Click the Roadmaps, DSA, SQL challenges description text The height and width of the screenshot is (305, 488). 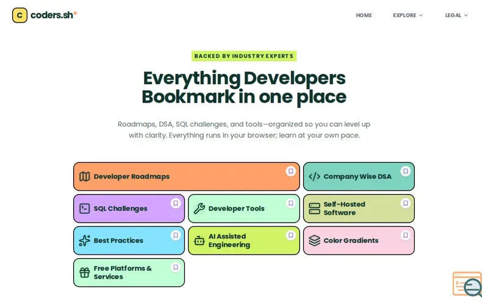244,130
